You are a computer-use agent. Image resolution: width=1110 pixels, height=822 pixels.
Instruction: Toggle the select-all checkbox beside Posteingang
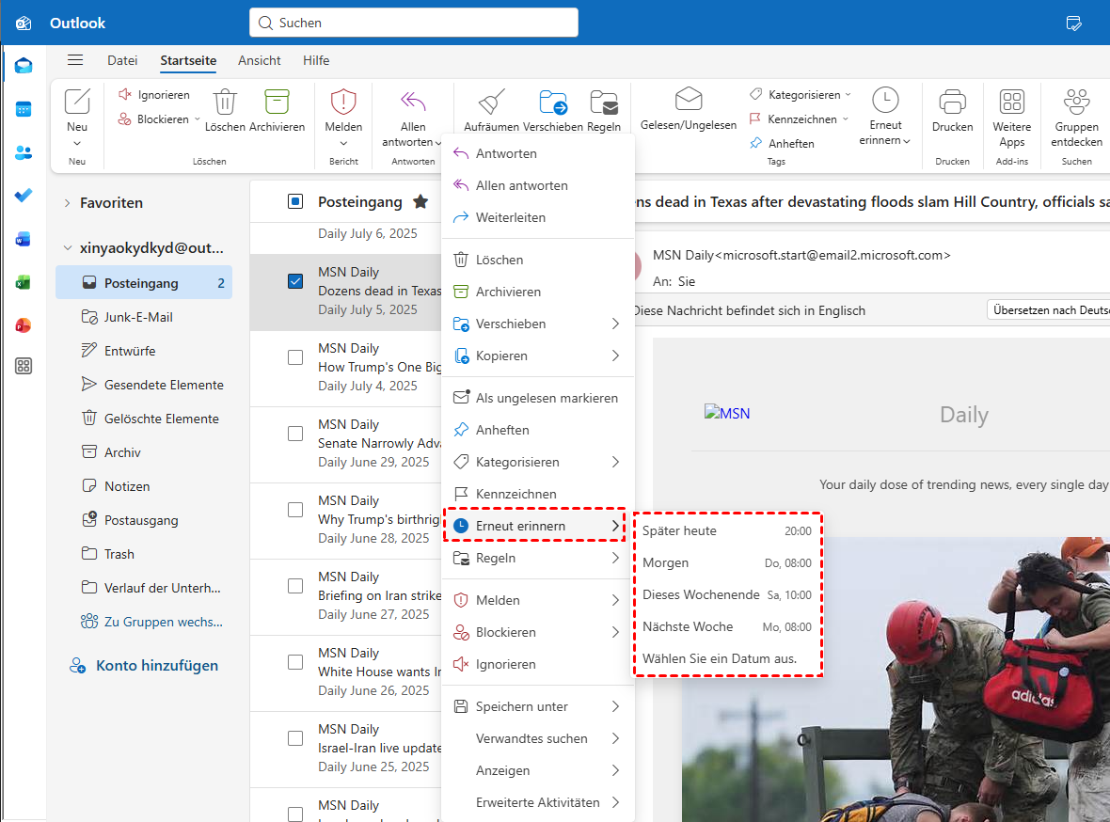click(295, 201)
